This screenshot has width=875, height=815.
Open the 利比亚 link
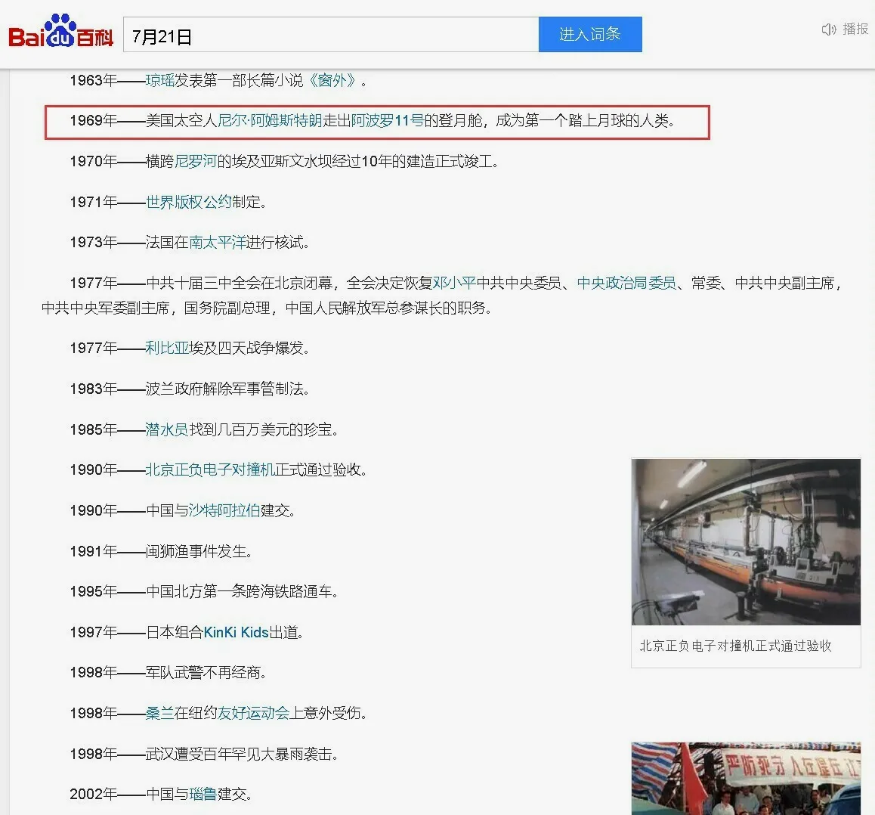tap(167, 348)
